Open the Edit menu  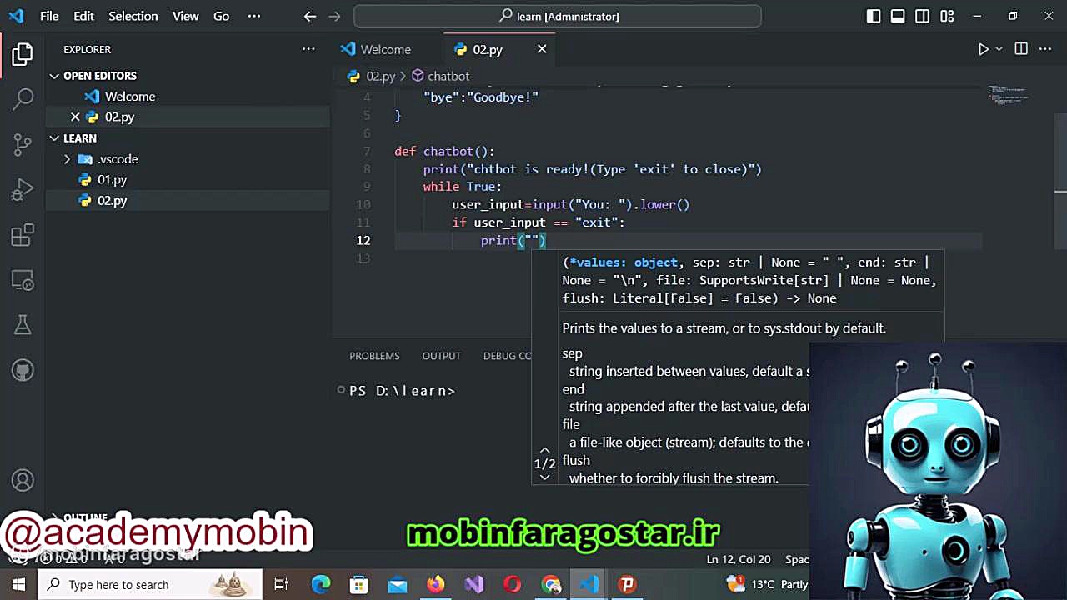pos(83,16)
